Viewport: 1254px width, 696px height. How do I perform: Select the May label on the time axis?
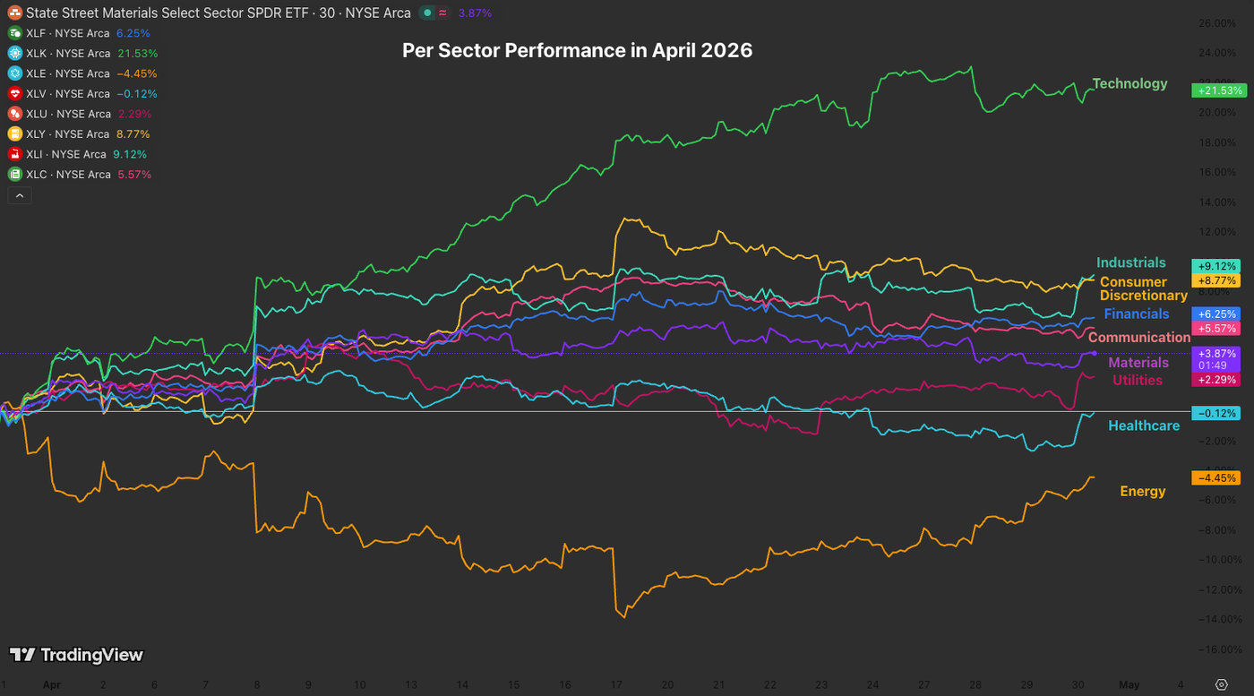click(x=1130, y=684)
